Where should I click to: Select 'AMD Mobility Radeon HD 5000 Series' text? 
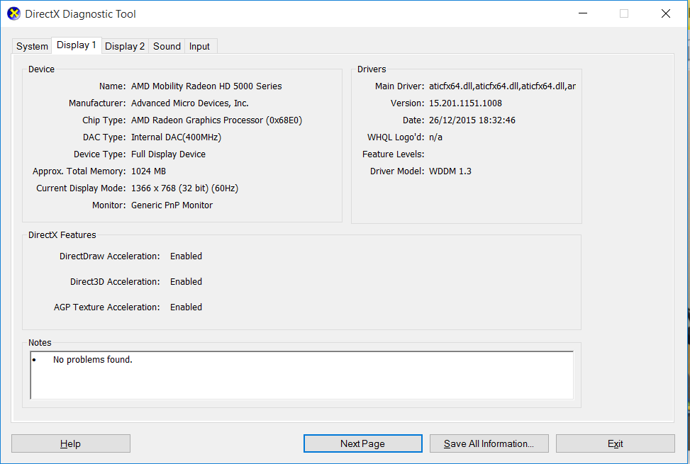coord(206,86)
